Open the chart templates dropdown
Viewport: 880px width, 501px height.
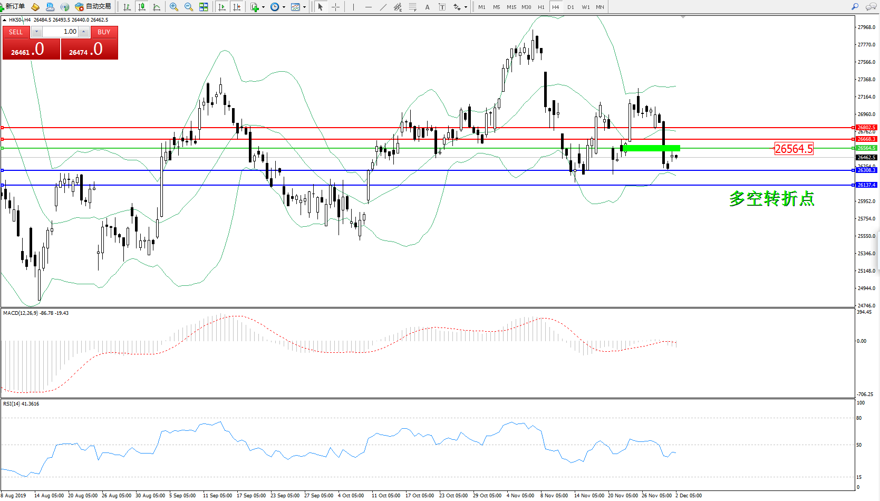click(304, 7)
